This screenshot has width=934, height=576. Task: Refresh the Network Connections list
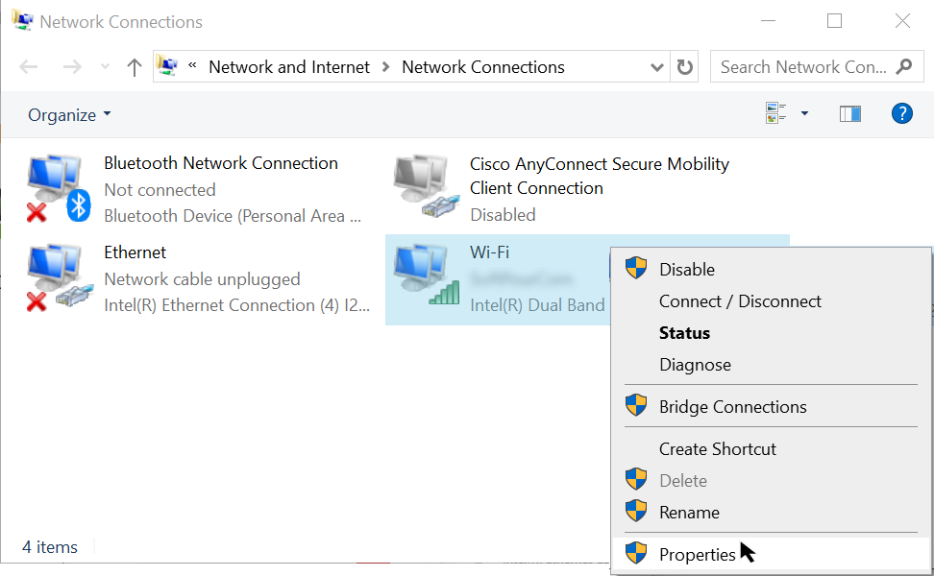point(684,66)
